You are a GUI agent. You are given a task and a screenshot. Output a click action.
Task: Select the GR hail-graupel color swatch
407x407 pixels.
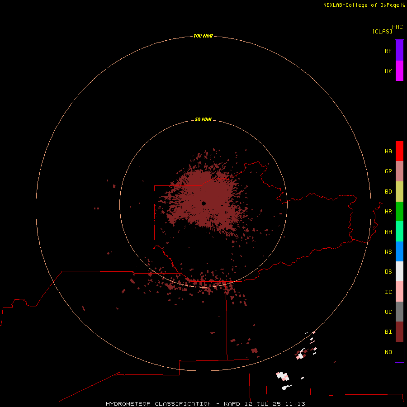coord(399,171)
